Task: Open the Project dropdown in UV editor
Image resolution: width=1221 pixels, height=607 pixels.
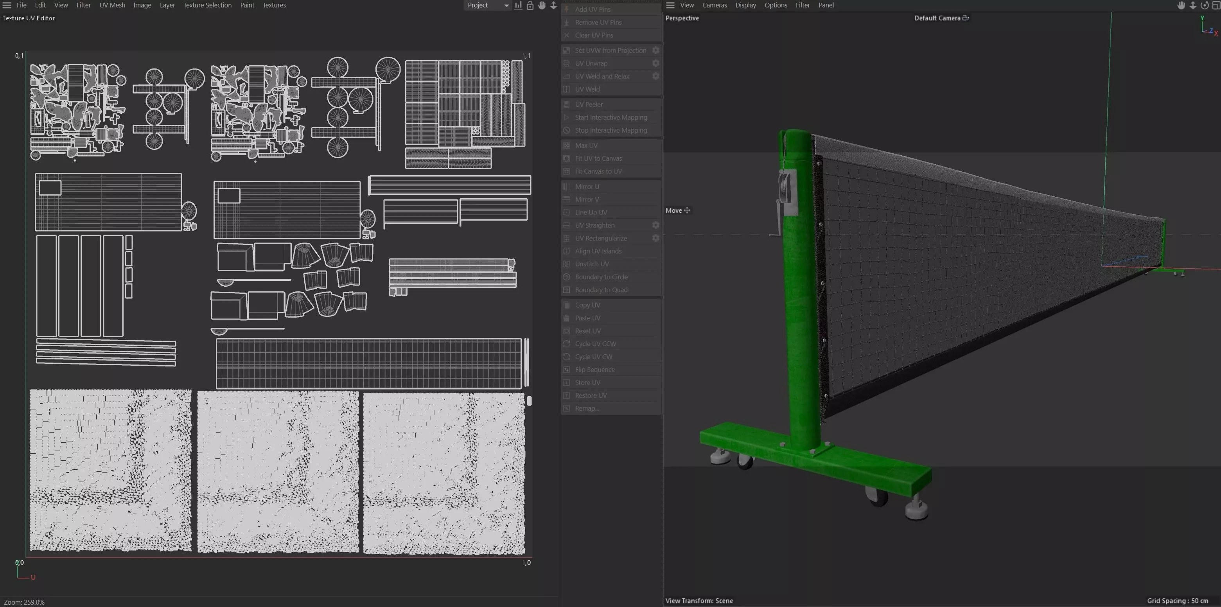Action: click(487, 5)
